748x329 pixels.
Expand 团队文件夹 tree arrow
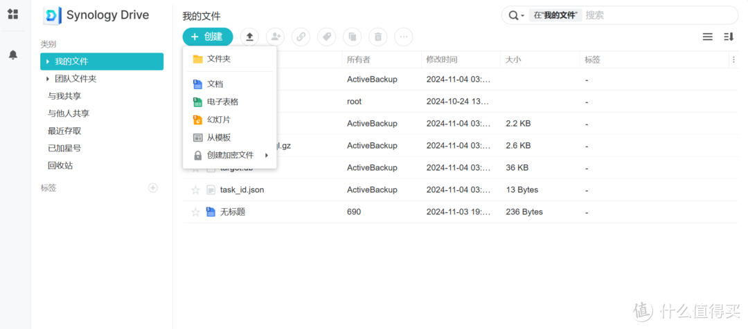[47, 79]
